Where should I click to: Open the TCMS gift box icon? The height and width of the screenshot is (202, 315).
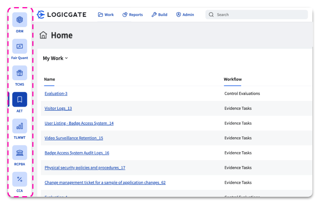point(20,73)
